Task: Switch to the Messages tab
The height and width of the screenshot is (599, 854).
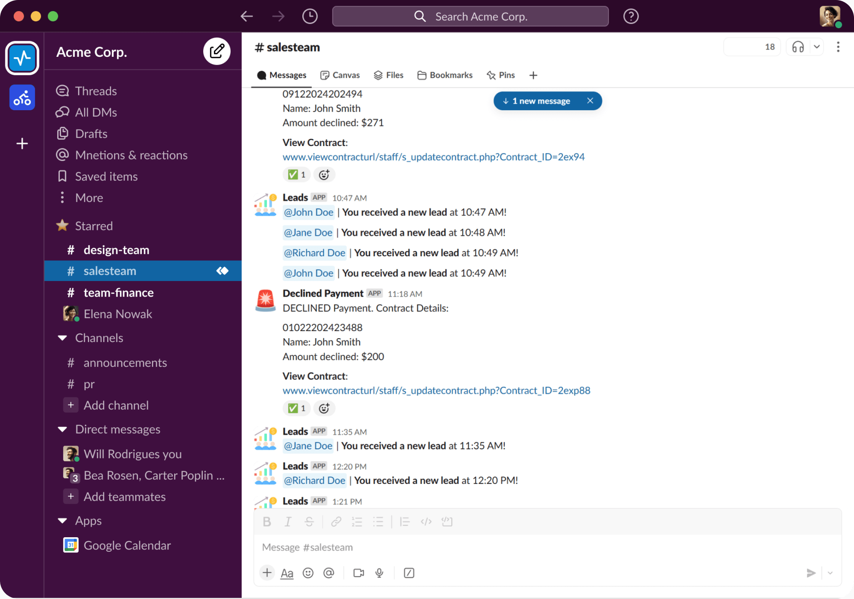Action: [x=281, y=75]
